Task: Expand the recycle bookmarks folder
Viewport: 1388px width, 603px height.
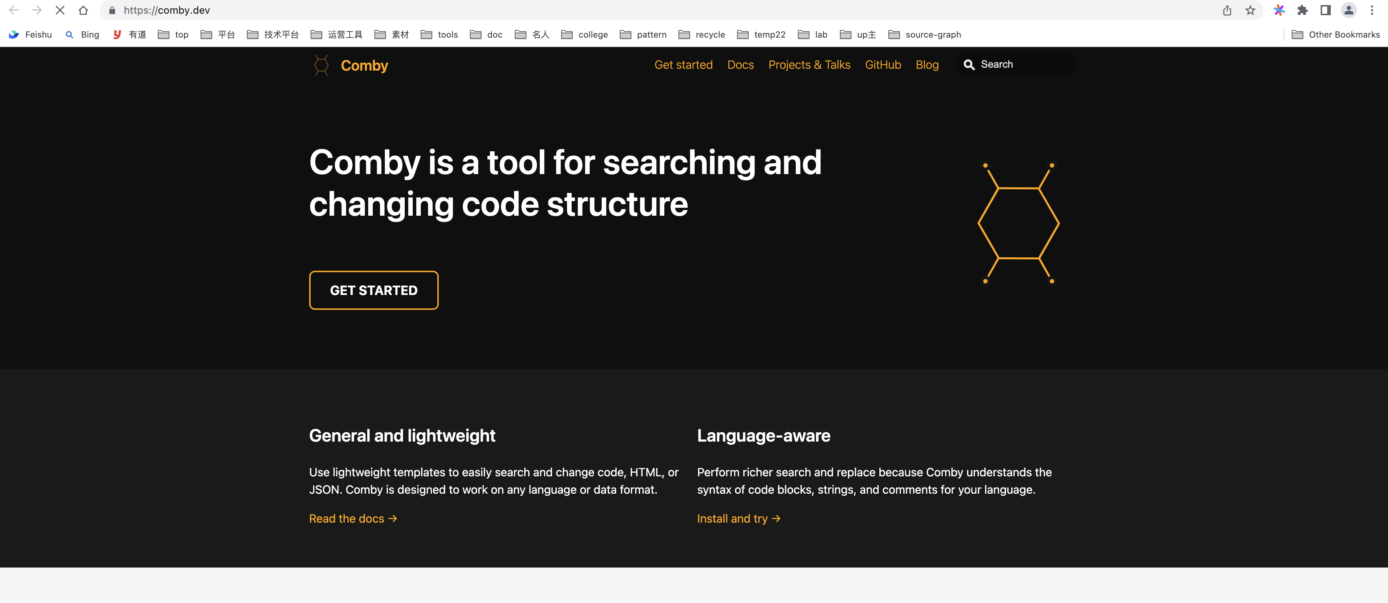Action: 702,34
